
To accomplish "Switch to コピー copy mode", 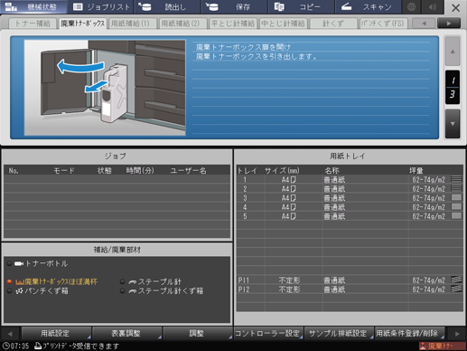I will pos(301,6).
